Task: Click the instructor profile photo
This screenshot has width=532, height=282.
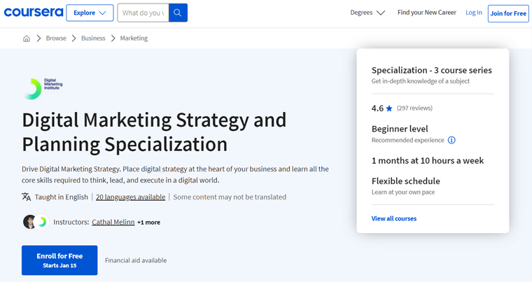Action: click(x=29, y=222)
